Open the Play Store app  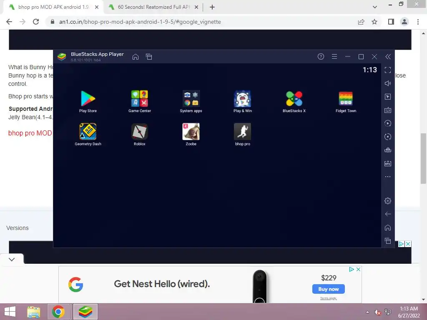tap(88, 101)
